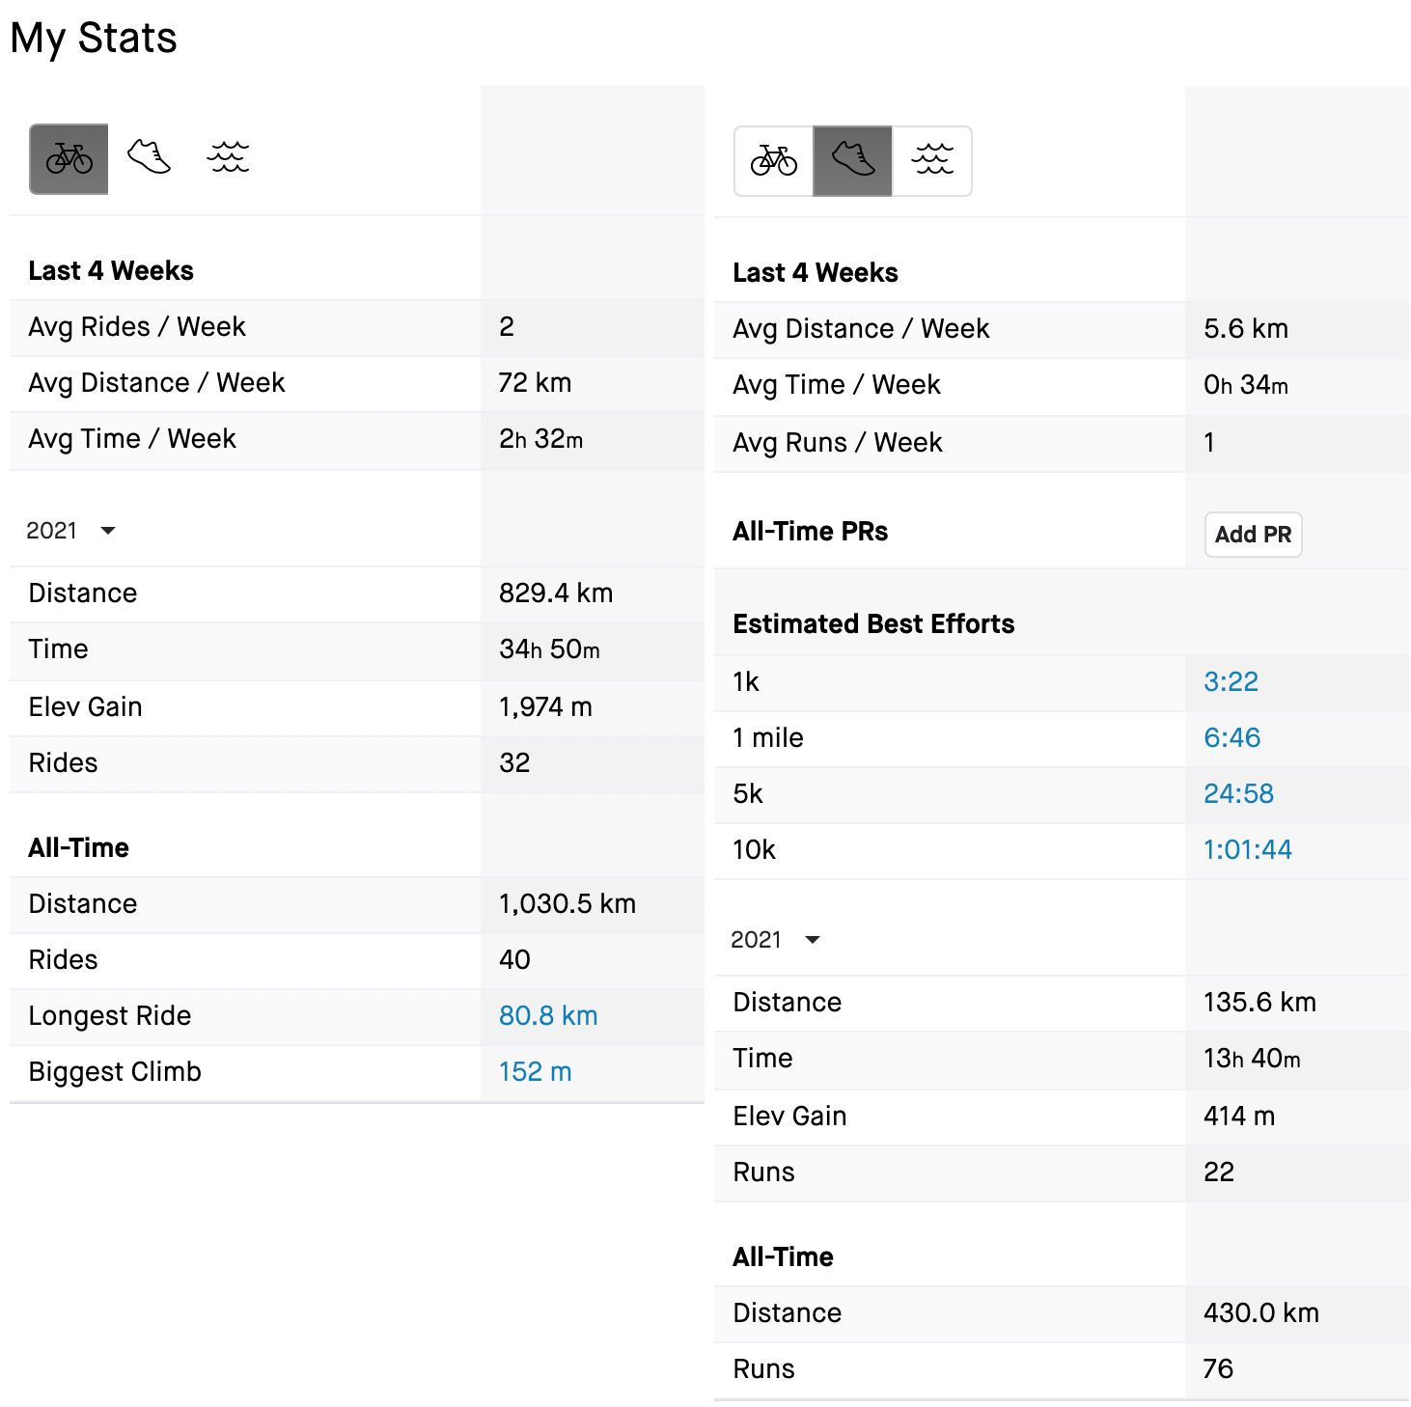Viewport: 1411px width, 1407px height.
Task: Click the Add PR button
Action: click(x=1253, y=535)
